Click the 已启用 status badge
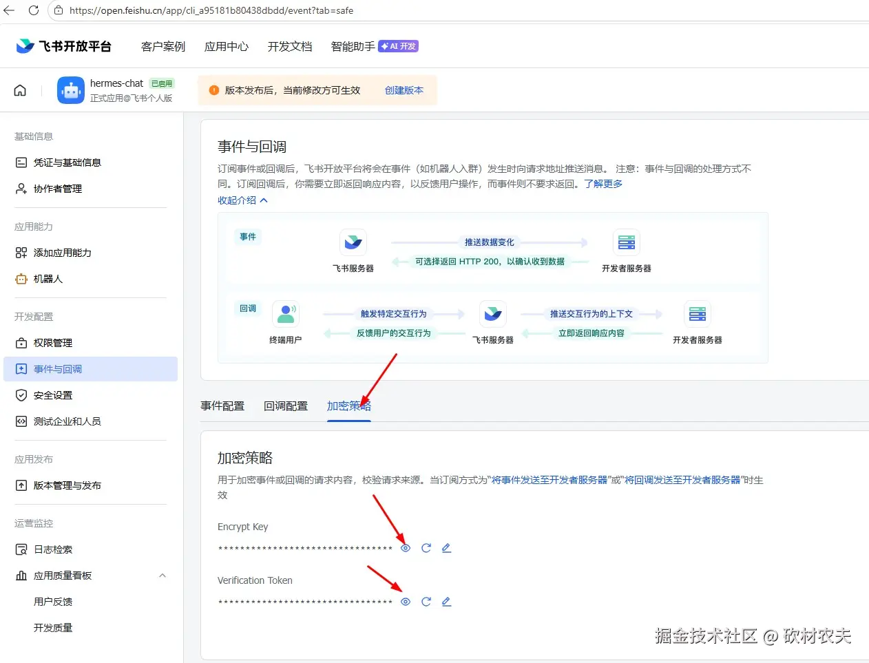 coord(162,83)
